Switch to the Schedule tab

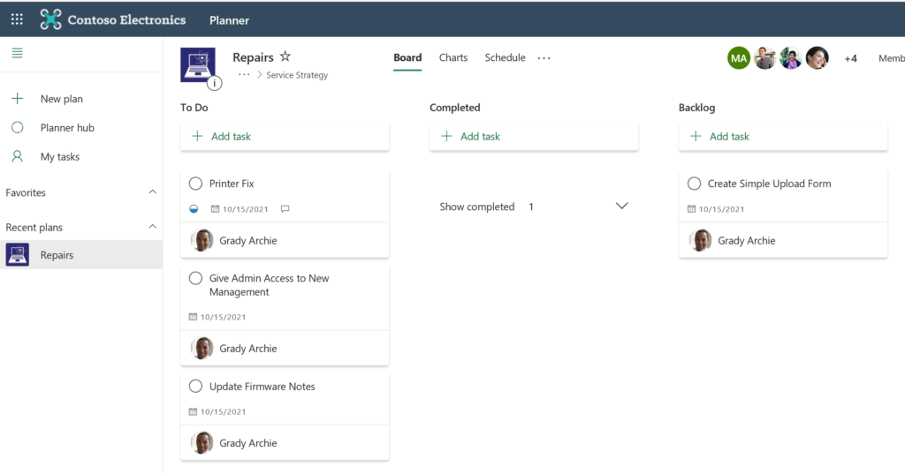[x=505, y=57]
